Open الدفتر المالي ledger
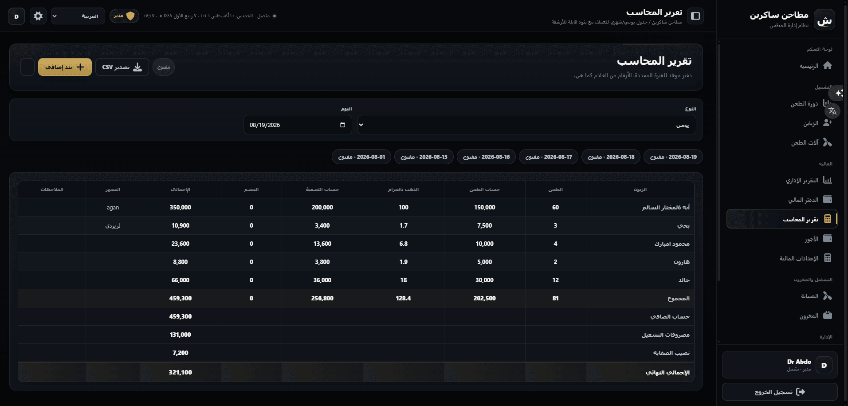Screen dimensions: 848x406 [x=782, y=200]
